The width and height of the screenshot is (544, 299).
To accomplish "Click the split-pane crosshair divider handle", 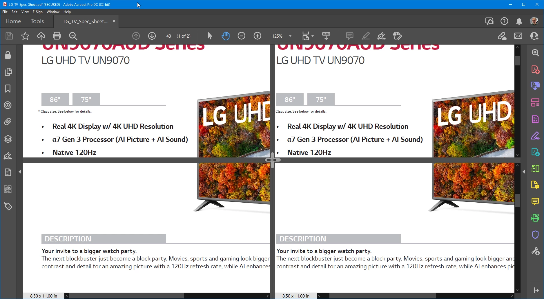I will pyautogui.click(x=272, y=160).
